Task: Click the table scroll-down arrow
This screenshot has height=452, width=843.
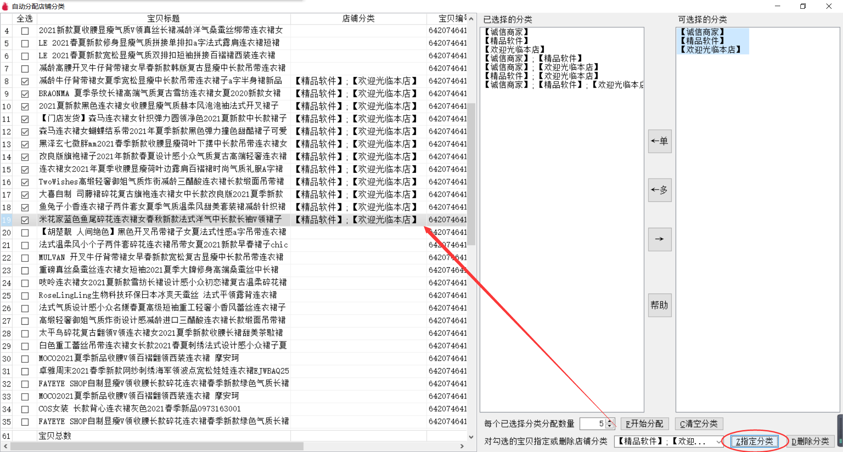Action: point(471,437)
